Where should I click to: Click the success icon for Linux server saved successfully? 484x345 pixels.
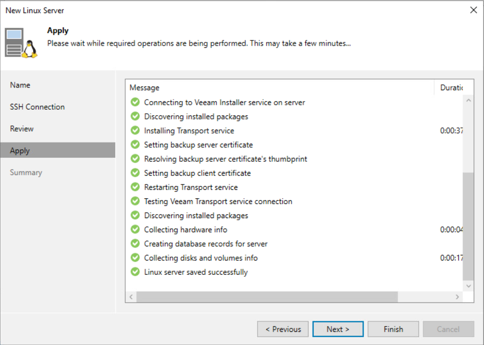point(135,272)
